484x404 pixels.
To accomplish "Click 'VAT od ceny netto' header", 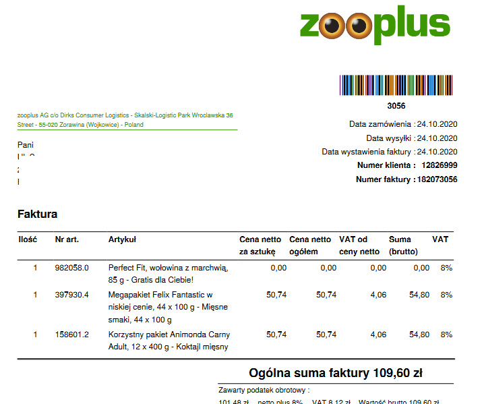I will tap(359, 246).
